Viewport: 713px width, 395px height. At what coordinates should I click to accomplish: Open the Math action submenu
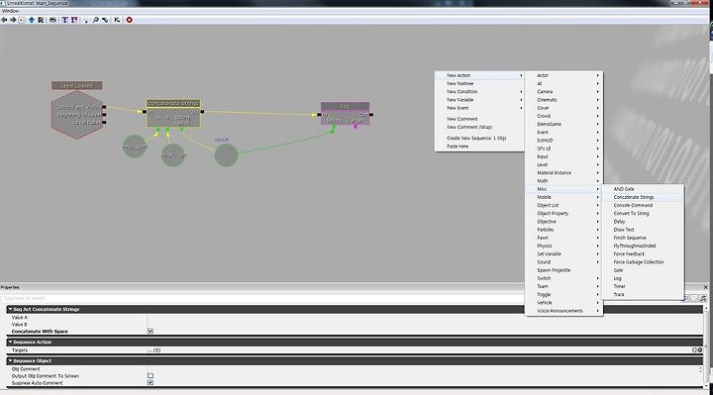pos(563,181)
